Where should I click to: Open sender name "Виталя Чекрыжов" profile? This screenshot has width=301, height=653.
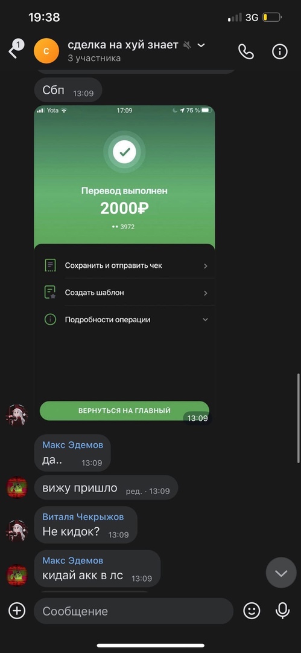[83, 517]
